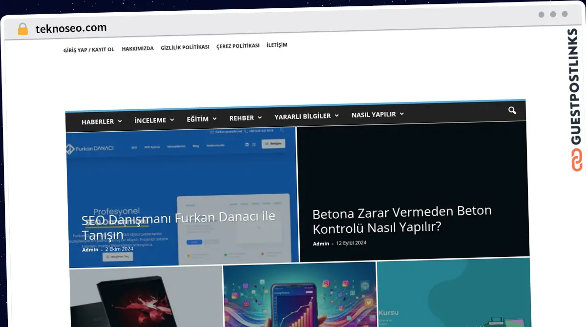Go to GİRİŞ YAP / KAYIT OL
Screen dimensions: 586x327
[x=89, y=50]
